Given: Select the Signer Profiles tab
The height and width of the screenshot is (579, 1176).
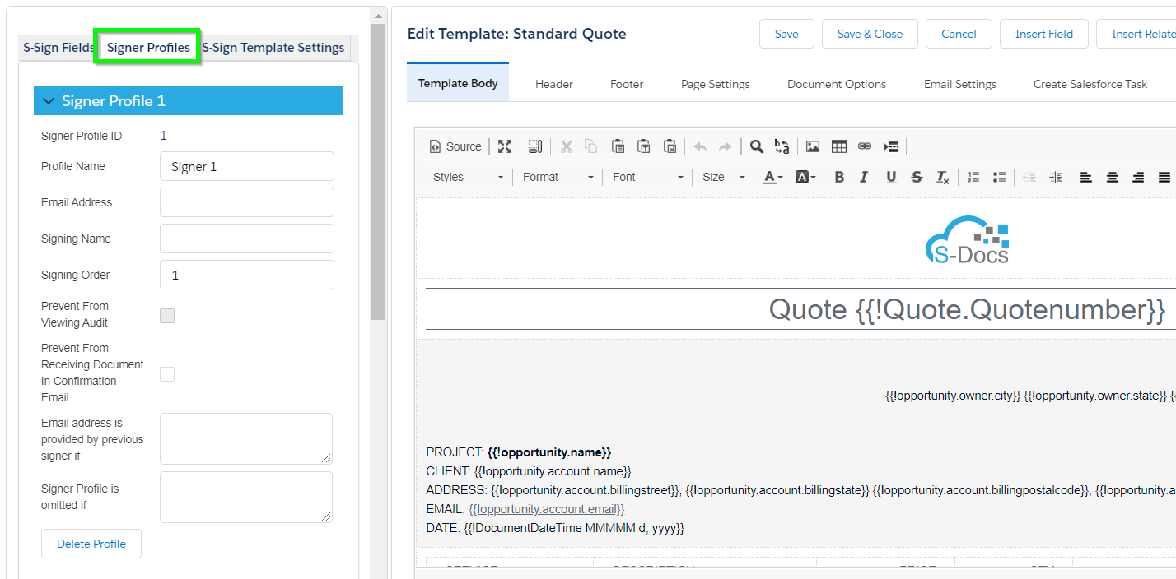Looking at the screenshot, I should tap(148, 48).
